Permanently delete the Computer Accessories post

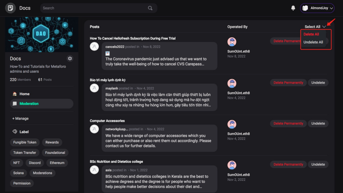288,124
